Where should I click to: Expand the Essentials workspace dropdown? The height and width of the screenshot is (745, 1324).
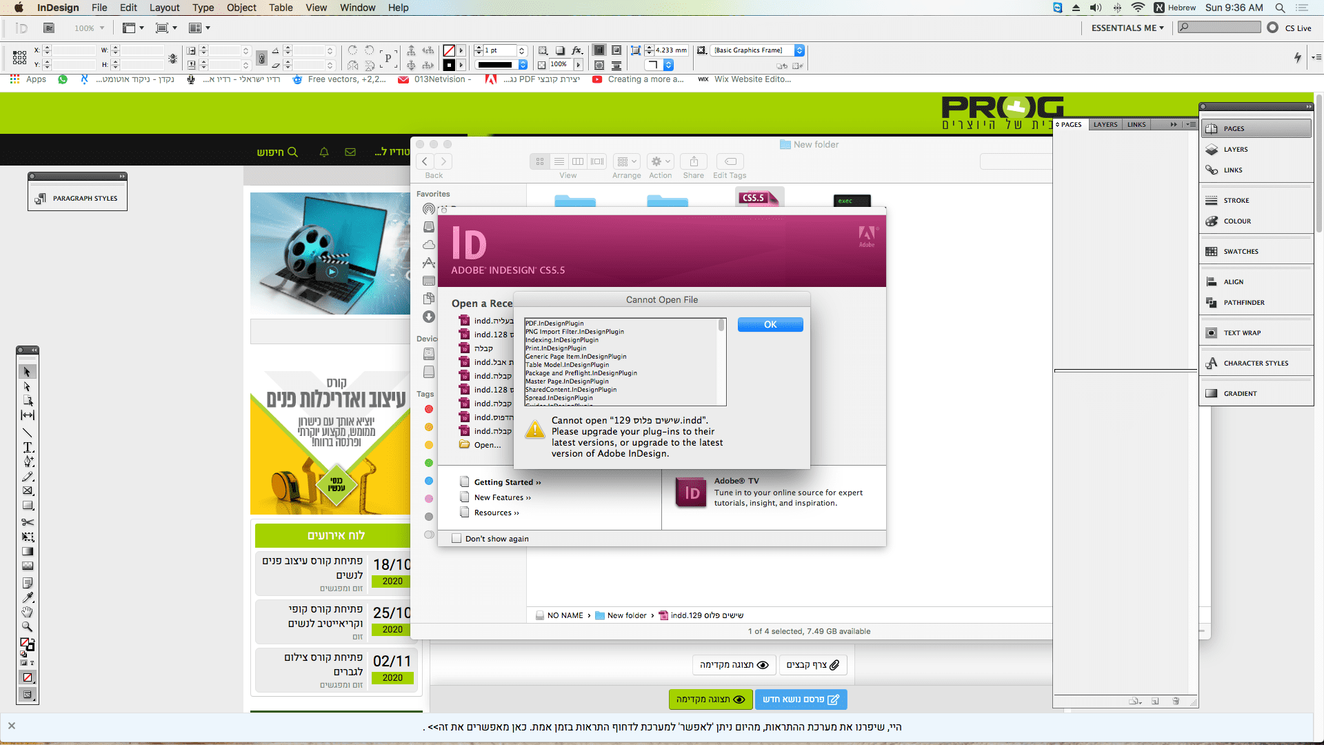(x=1127, y=28)
